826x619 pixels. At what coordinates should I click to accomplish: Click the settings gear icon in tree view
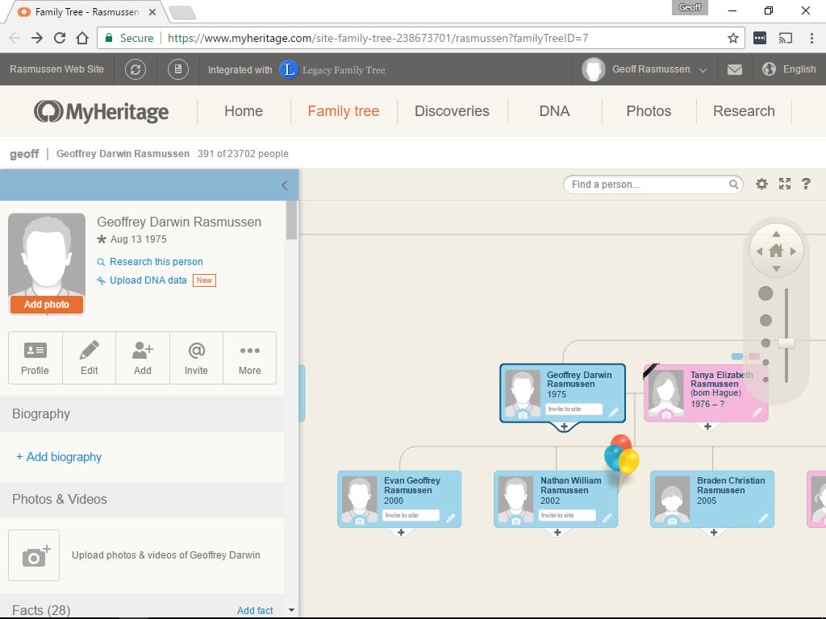pyautogui.click(x=761, y=185)
